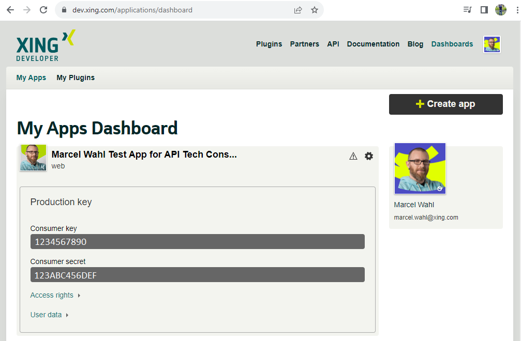Viewport: 521px width, 341px height.
Task: Click the Blog navigation link
Action: click(415, 44)
